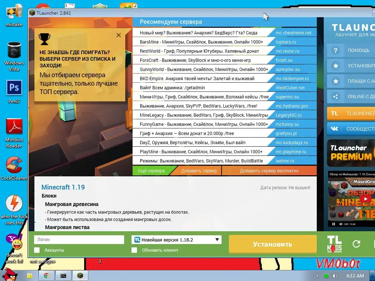The height and width of the screenshot is (281, 375).
Task: Toggle the Обновить клиент checkbox
Action: pyautogui.click(x=134, y=250)
